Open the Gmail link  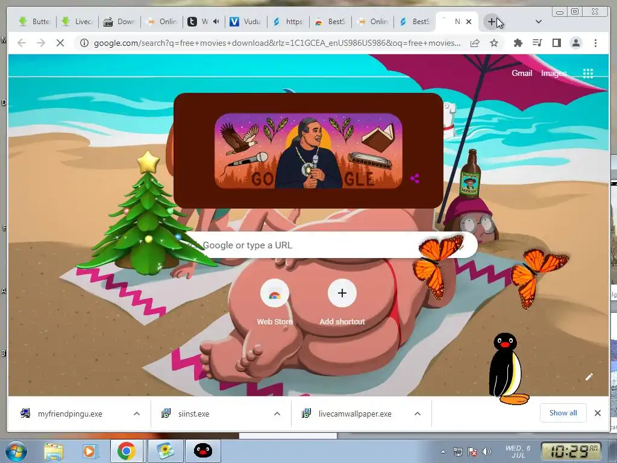[522, 73]
